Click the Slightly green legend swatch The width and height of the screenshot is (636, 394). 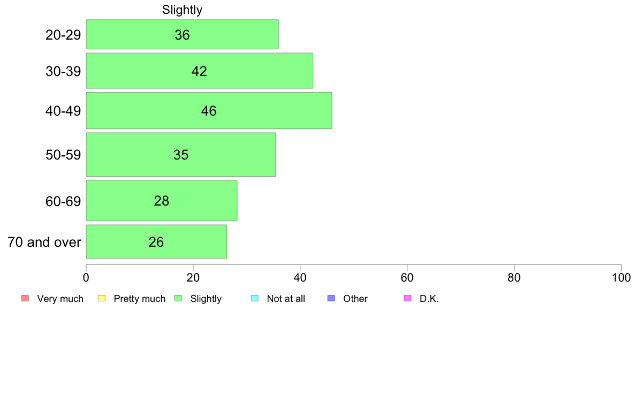(x=178, y=298)
